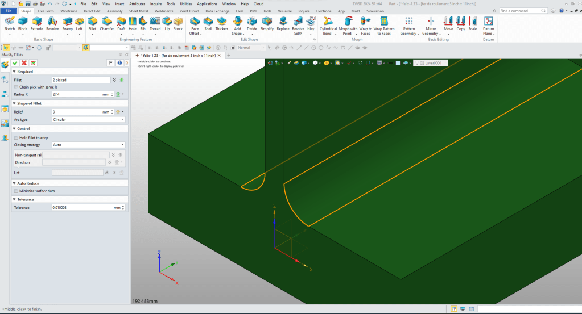Viewport: 582px width, 314px height.
Task: Cancel the command with the red X
Action: [24, 63]
